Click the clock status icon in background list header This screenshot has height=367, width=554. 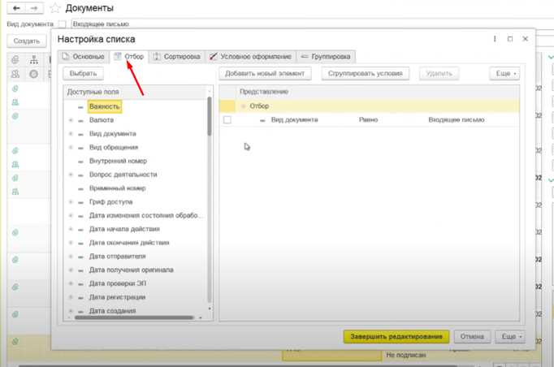pyautogui.click(x=34, y=74)
